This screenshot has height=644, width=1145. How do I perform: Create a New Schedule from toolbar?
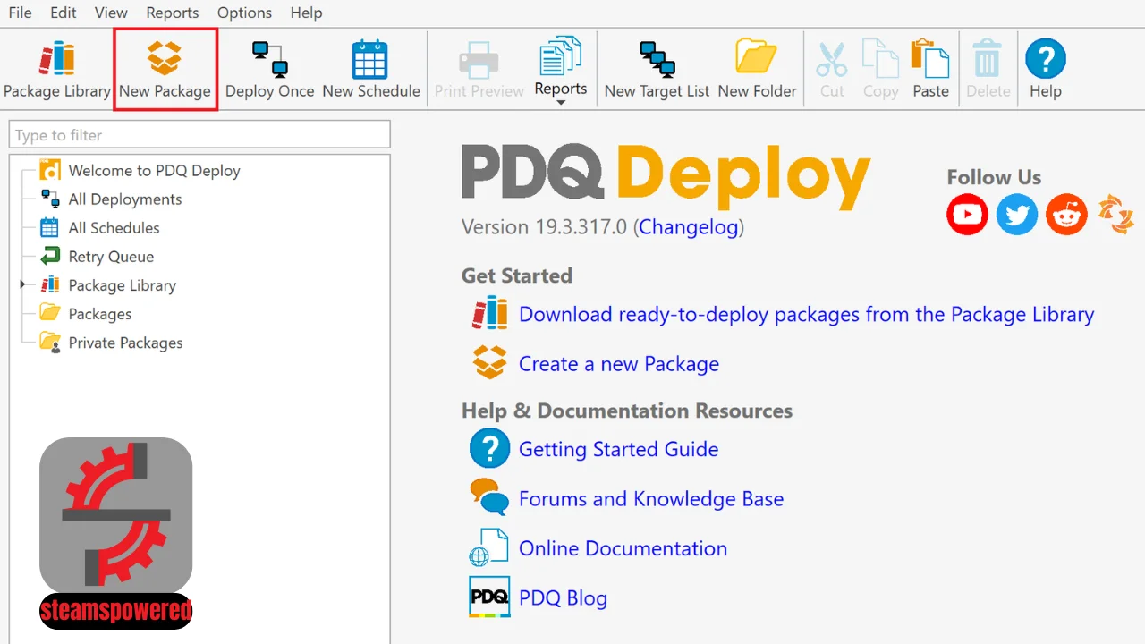(370, 70)
